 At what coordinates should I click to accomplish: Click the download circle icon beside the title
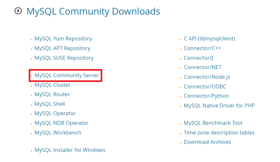(x=18, y=11)
